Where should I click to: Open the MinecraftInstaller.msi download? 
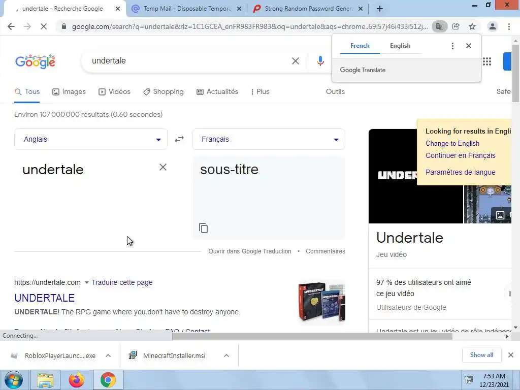point(174,355)
